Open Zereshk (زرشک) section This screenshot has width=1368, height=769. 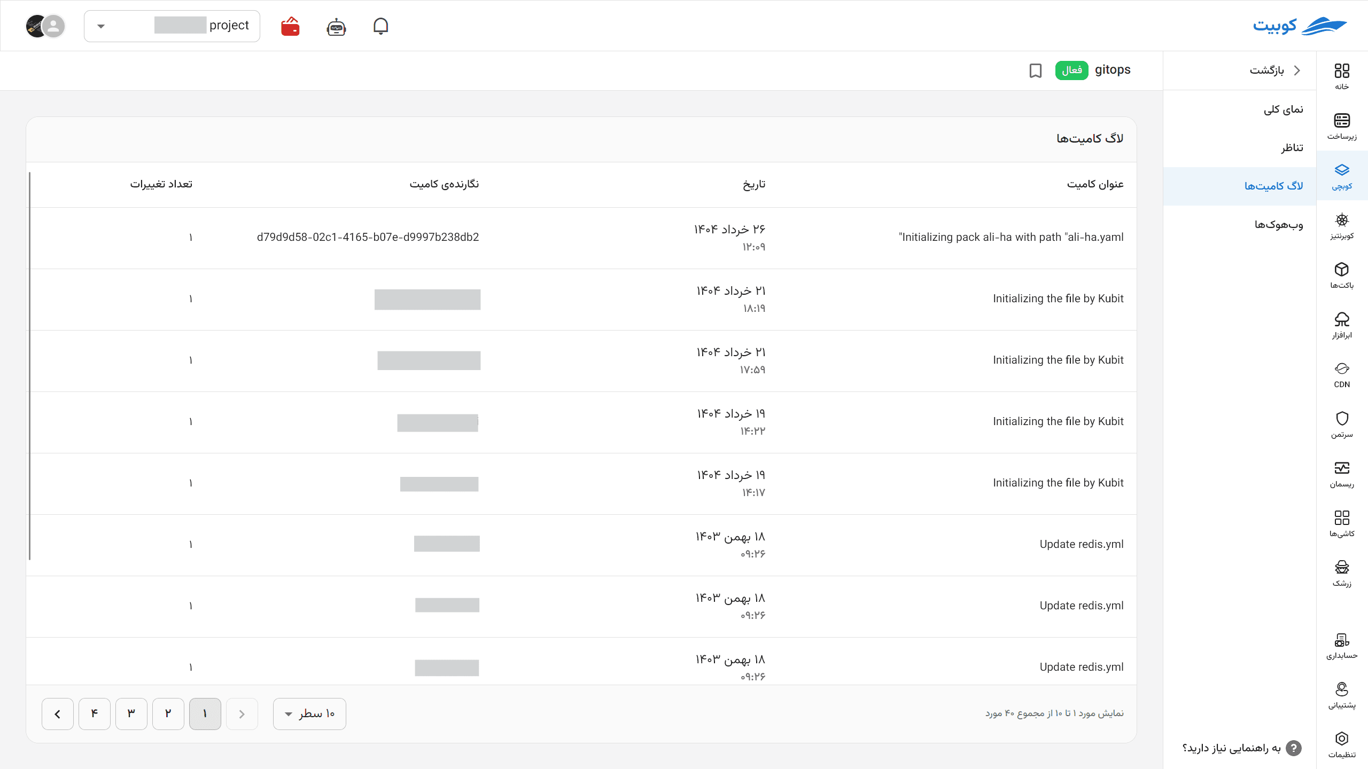coord(1342,573)
